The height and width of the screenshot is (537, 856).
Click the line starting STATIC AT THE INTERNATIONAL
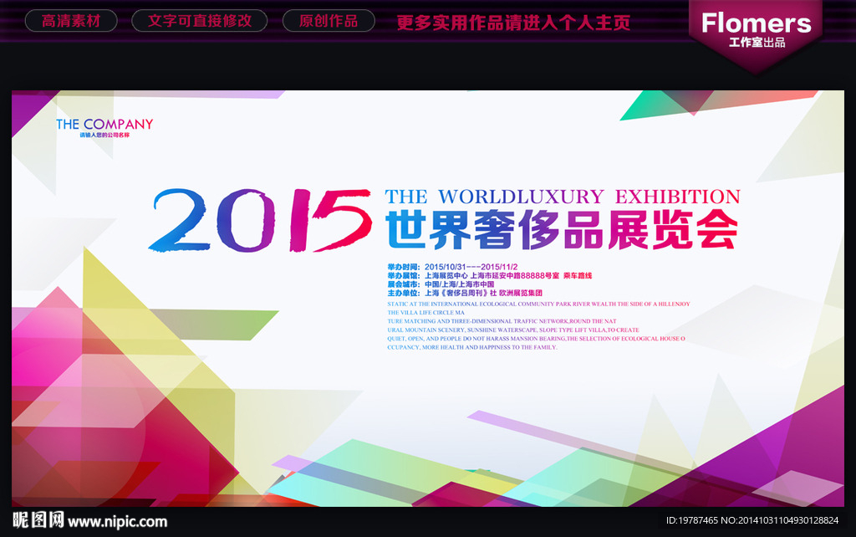coord(539,304)
